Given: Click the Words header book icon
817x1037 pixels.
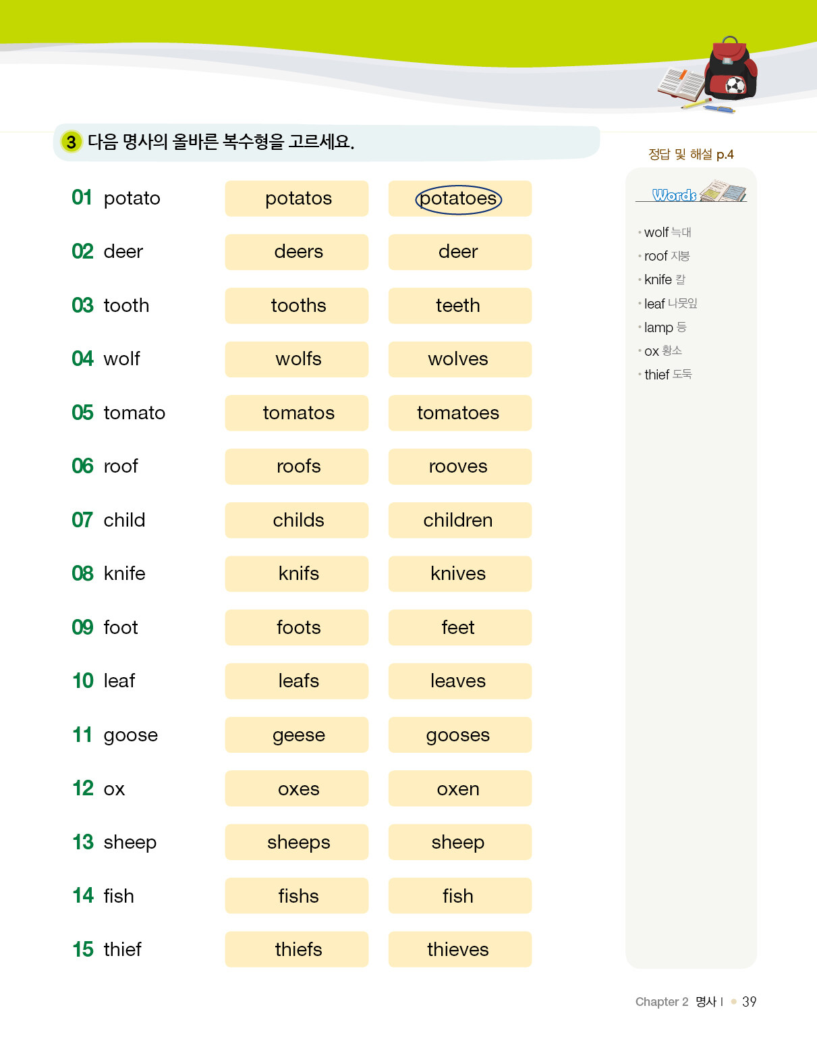Looking at the screenshot, I should click(x=723, y=192).
